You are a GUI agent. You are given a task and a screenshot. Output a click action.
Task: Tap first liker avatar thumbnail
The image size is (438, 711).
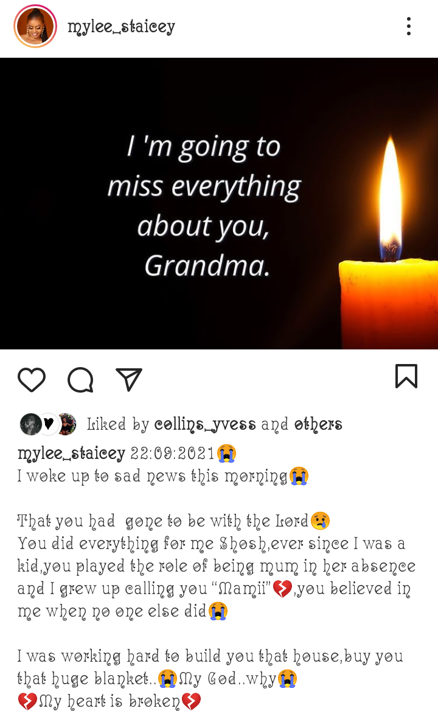(x=31, y=424)
